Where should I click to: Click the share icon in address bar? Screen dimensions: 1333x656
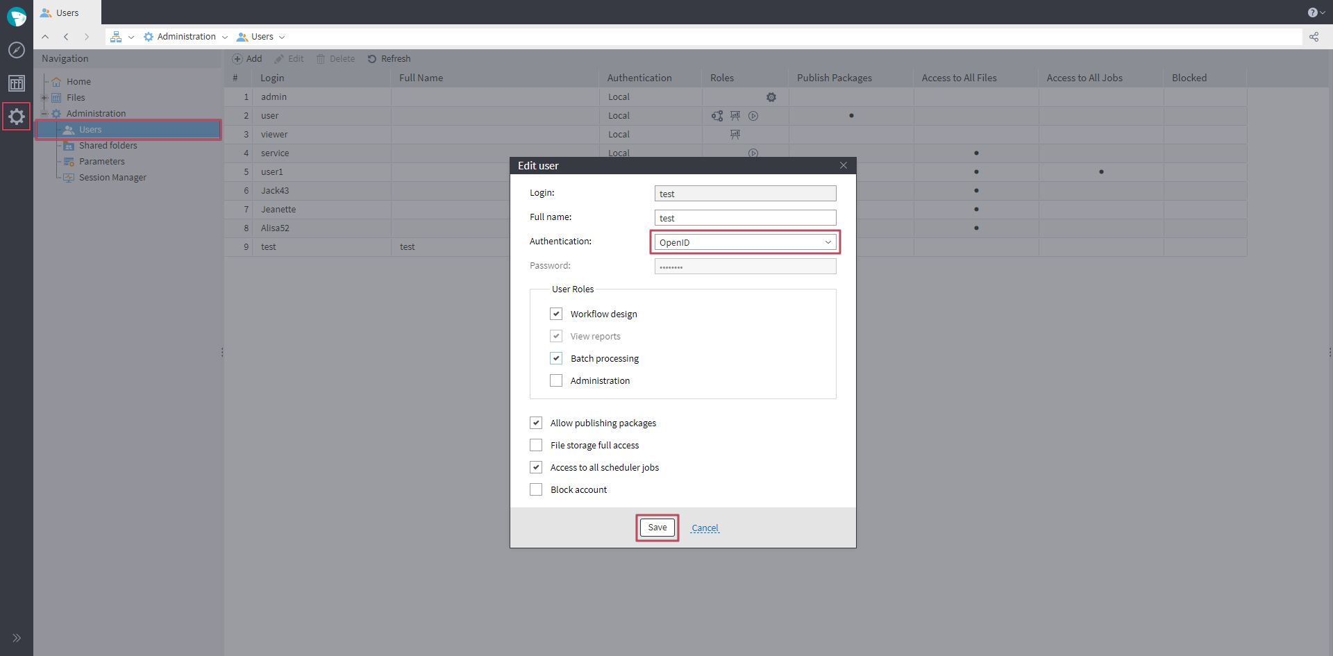(x=1314, y=37)
